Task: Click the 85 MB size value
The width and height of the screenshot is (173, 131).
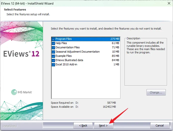Action: pyautogui.click(x=115, y=56)
